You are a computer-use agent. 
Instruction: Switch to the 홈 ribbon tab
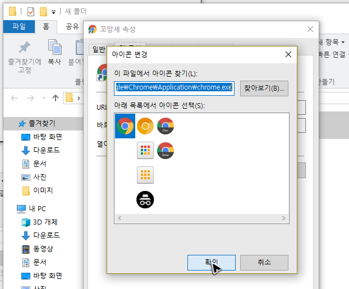46,27
